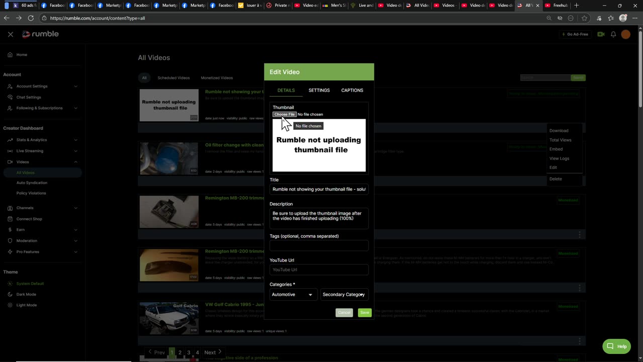
Task: Click Choose File for thumbnail
Action: [284, 114]
